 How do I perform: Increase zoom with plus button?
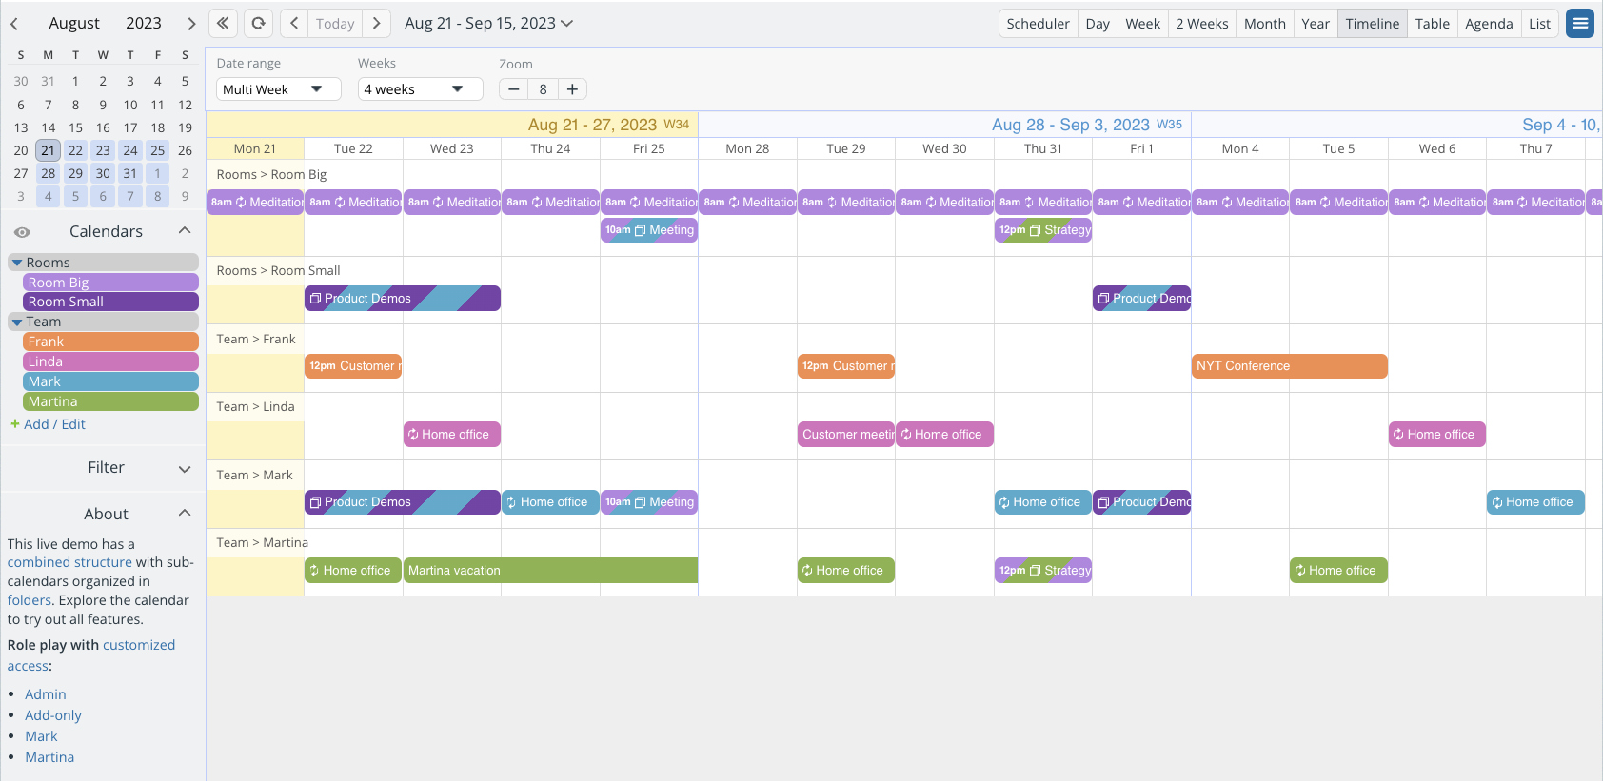572,89
